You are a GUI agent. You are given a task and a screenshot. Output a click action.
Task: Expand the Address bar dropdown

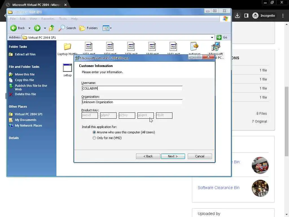tap(212, 38)
